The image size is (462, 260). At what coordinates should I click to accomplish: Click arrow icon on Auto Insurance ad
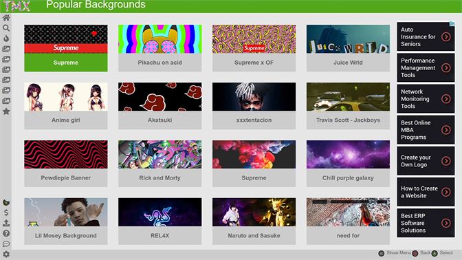[x=445, y=36]
